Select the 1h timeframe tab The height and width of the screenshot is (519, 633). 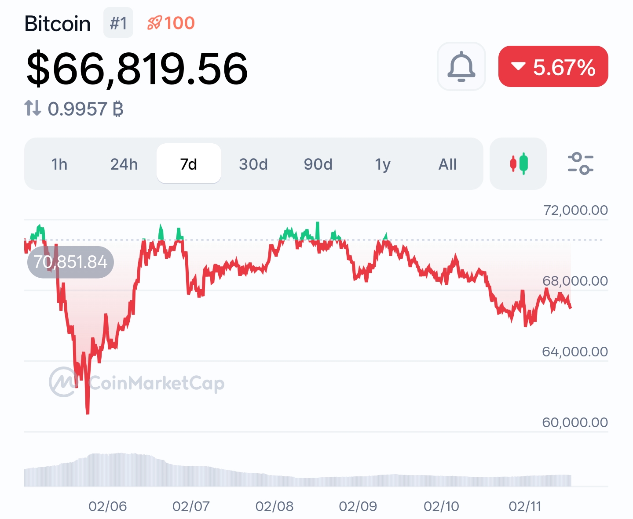tap(59, 164)
